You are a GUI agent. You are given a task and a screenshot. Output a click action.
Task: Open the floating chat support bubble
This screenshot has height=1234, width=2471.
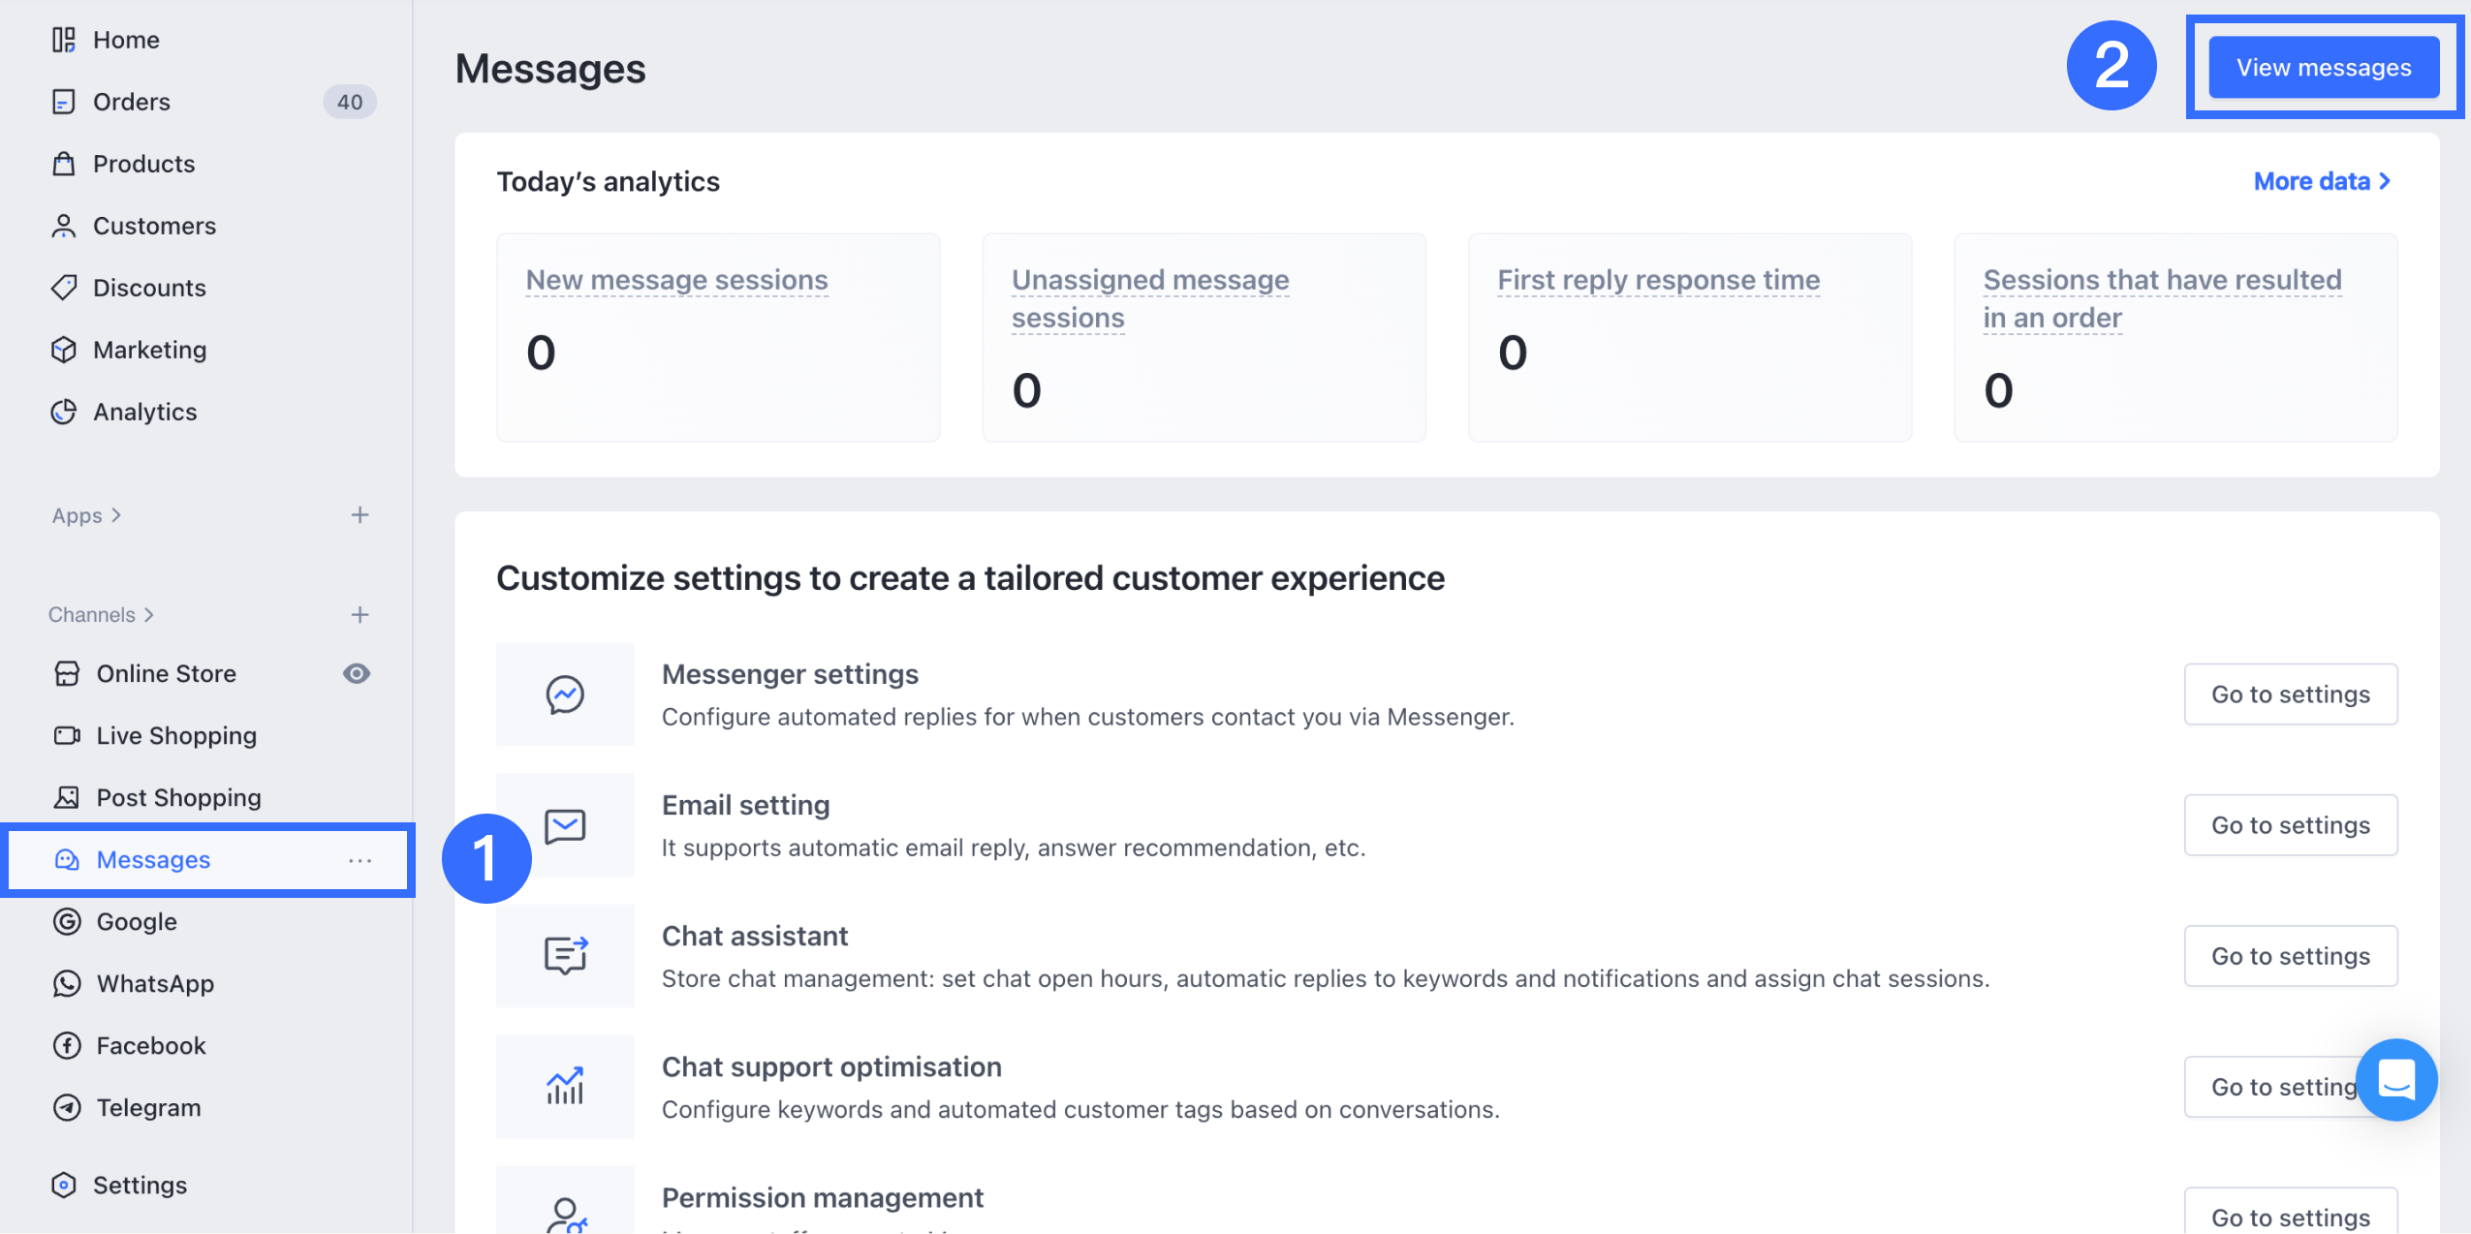click(2395, 1079)
